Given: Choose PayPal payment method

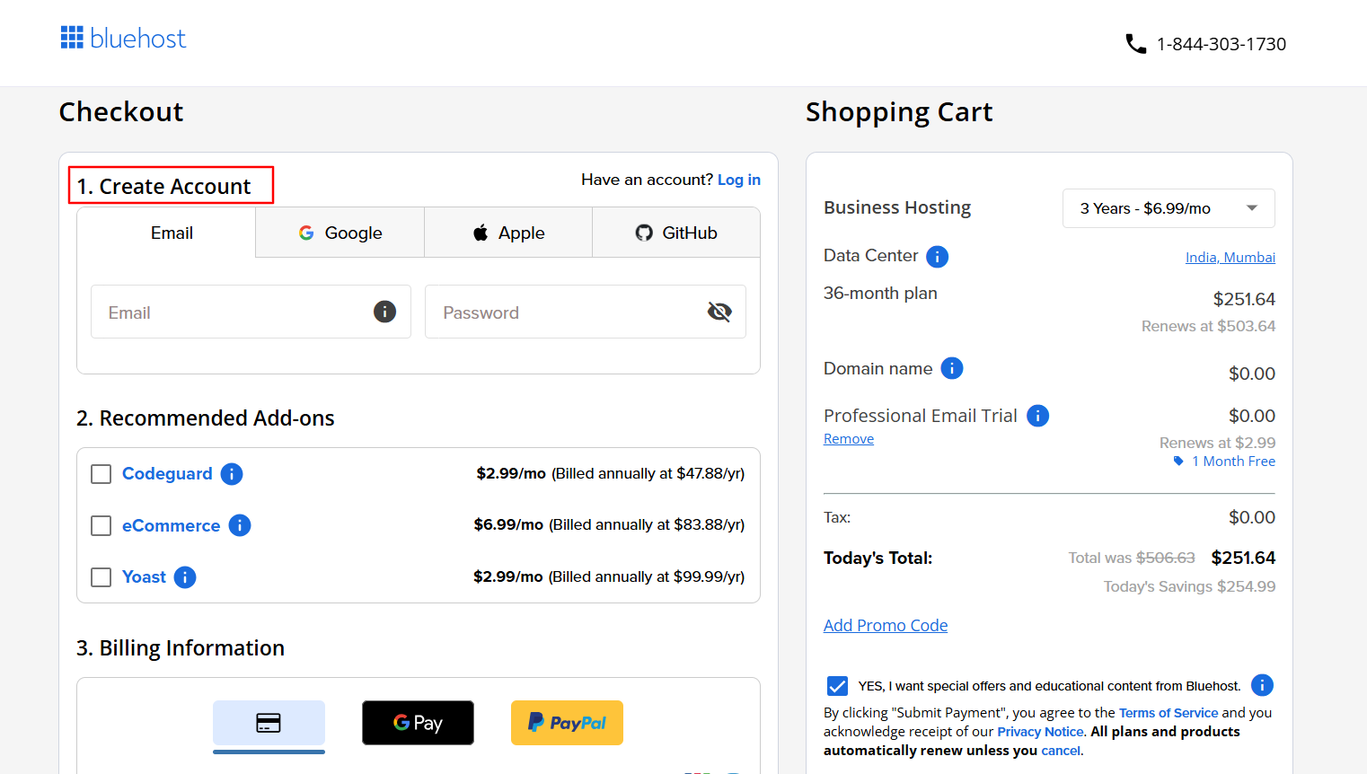Looking at the screenshot, I should tap(567, 723).
